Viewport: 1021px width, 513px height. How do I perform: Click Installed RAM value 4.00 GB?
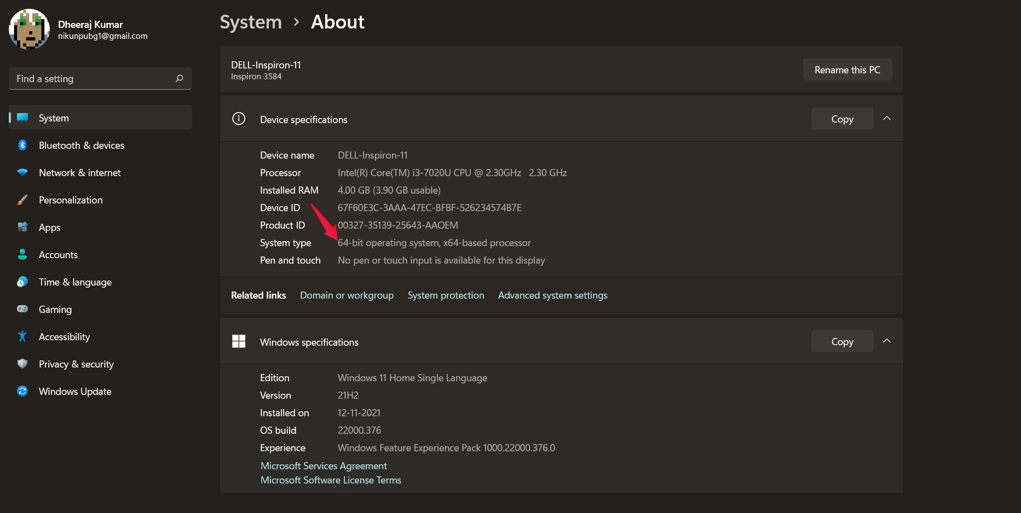point(389,190)
